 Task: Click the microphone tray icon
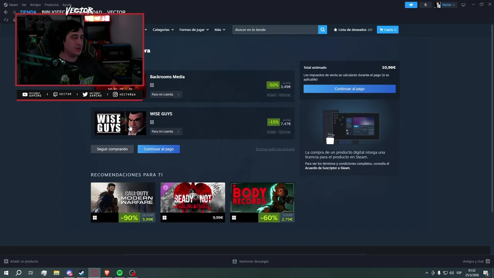(x=439, y=273)
